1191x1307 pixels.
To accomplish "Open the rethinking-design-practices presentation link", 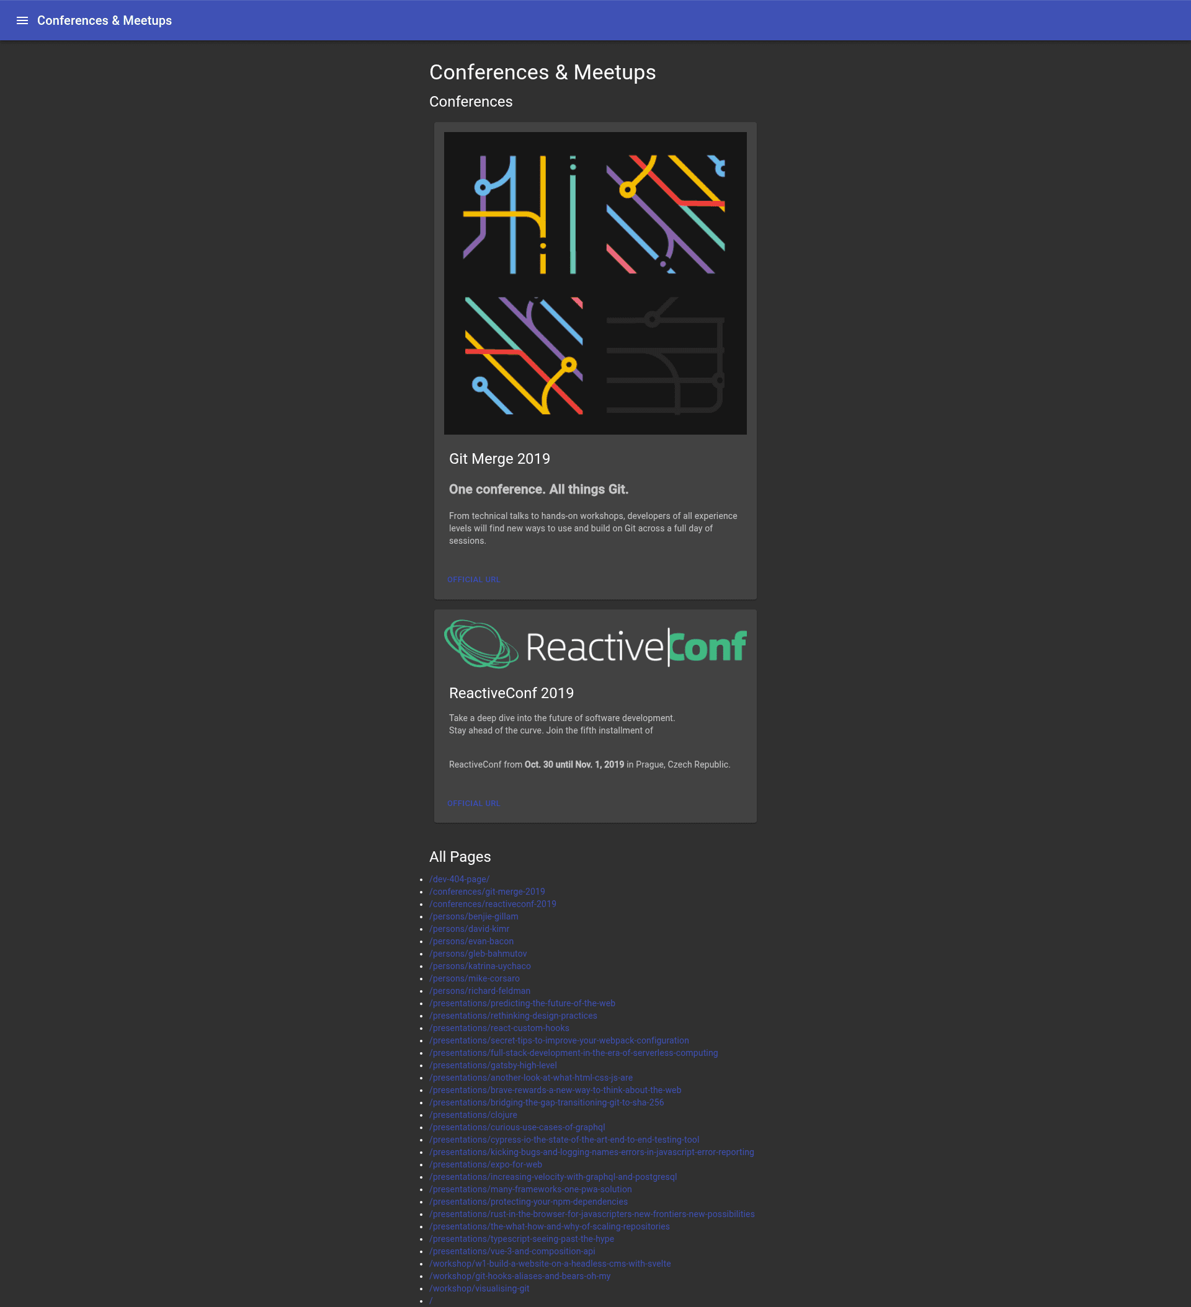I will click(513, 1015).
